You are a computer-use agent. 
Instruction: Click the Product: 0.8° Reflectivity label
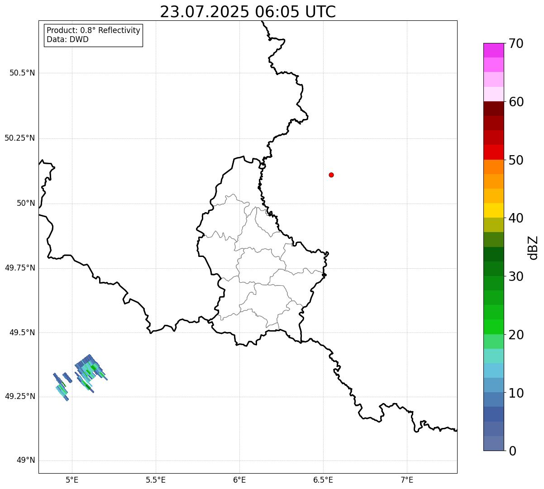pyautogui.click(x=94, y=31)
